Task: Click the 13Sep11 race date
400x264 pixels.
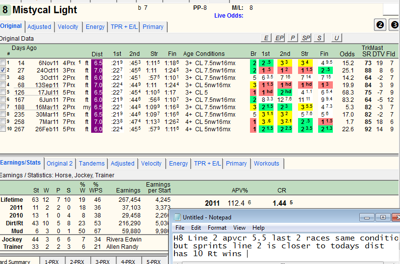Action: coord(47,85)
